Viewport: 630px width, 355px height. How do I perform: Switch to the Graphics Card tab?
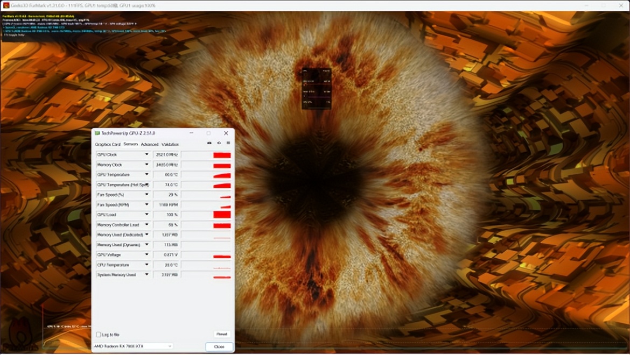click(108, 144)
